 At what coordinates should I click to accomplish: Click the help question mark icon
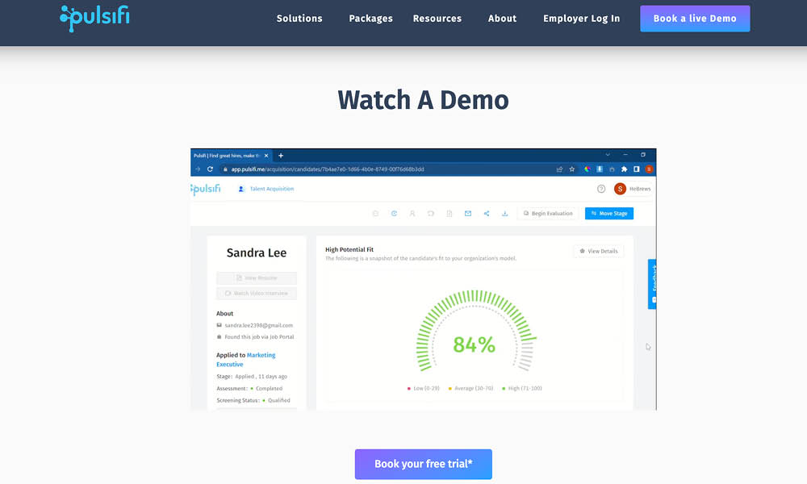pos(601,189)
